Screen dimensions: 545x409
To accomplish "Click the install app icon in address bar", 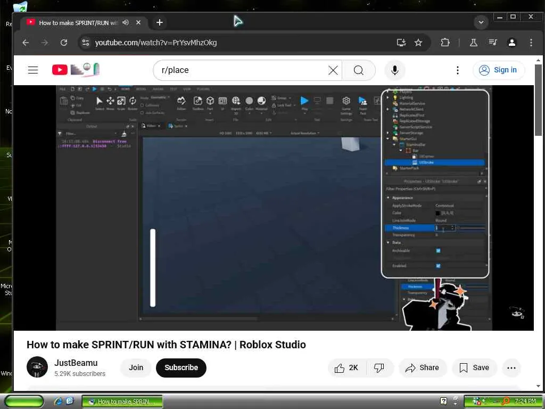I will (x=401, y=43).
